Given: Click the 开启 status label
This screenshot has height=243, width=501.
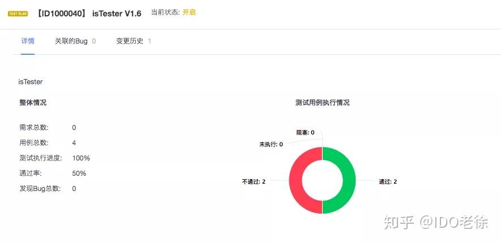Looking at the screenshot, I should pos(189,13).
